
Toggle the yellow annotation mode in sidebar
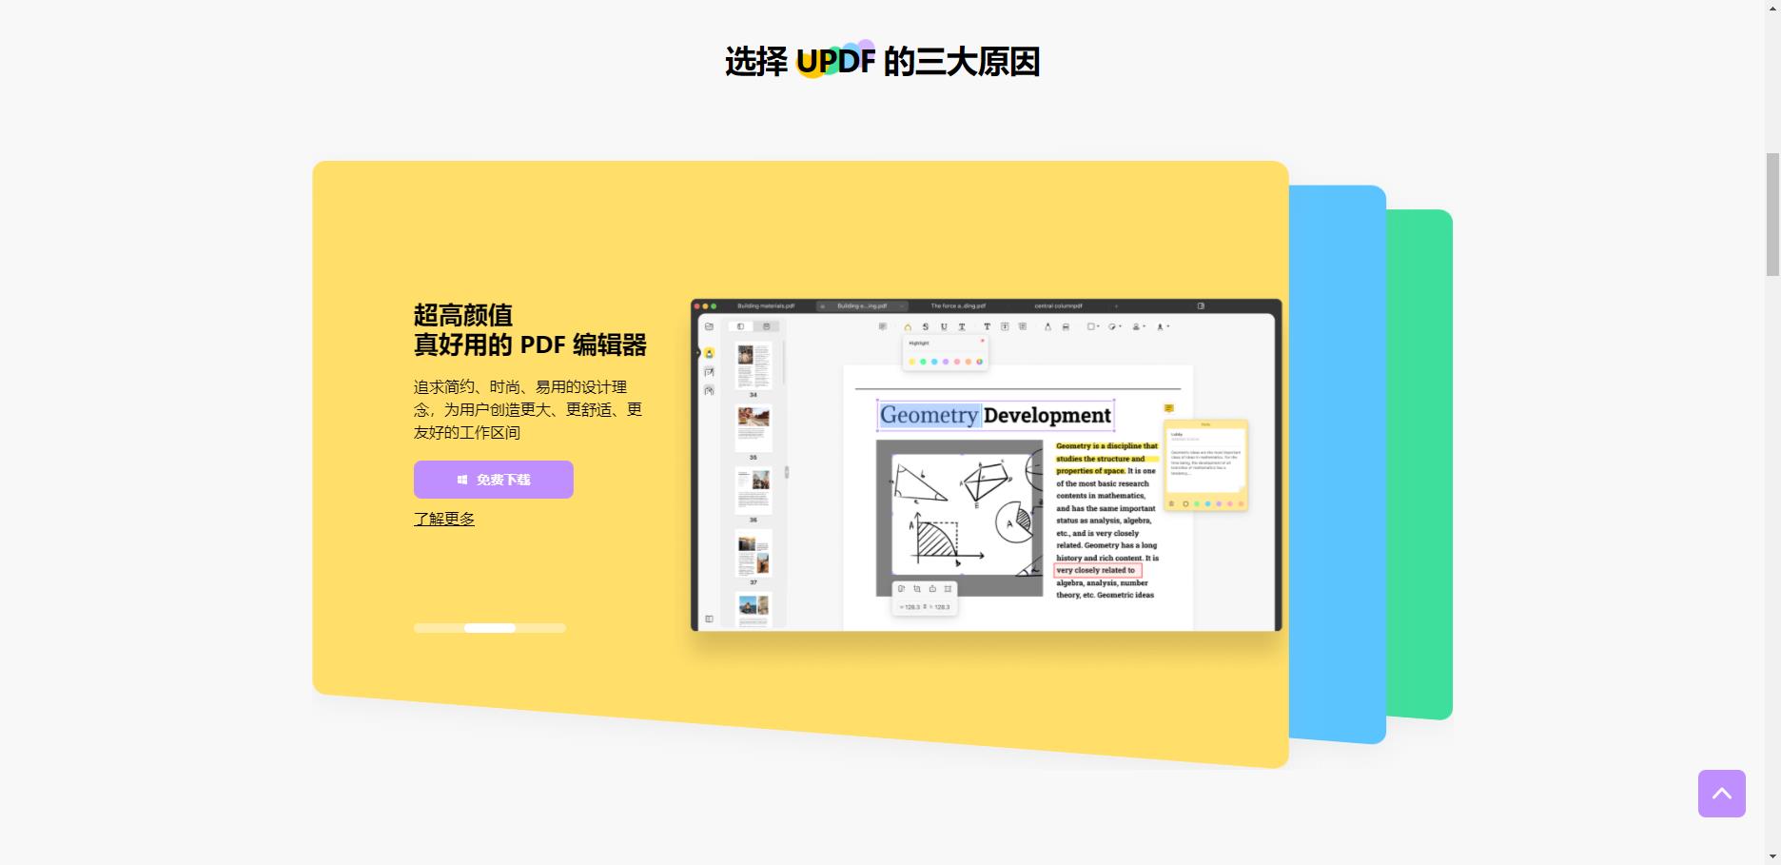tap(708, 354)
